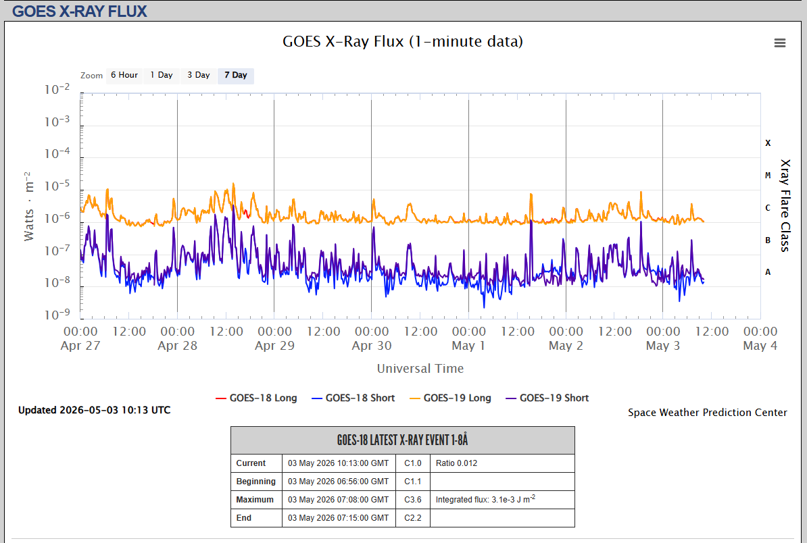Select the Maximum row C3.6 cell

tap(413, 499)
